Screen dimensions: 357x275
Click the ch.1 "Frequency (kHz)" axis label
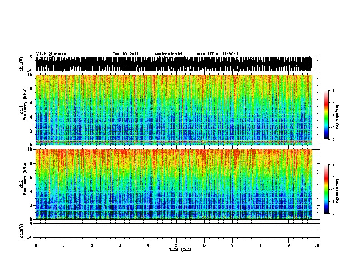(x=25, y=105)
